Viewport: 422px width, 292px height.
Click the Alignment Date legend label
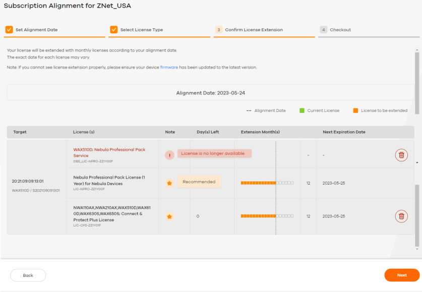coord(270,110)
